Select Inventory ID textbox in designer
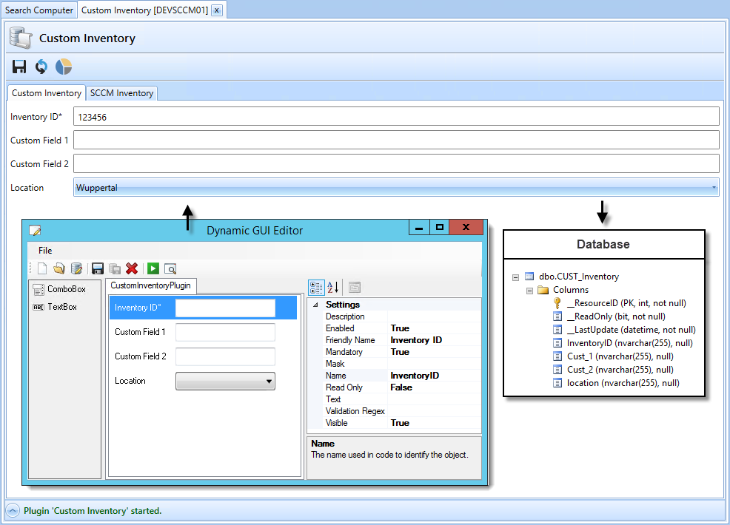730x525 pixels. click(225, 308)
